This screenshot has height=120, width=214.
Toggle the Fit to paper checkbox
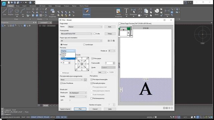pos(92,58)
